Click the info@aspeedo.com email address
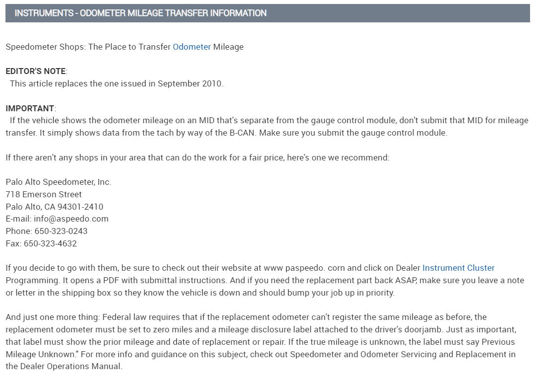This screenshot has height=386, width=540. [71, 219]
